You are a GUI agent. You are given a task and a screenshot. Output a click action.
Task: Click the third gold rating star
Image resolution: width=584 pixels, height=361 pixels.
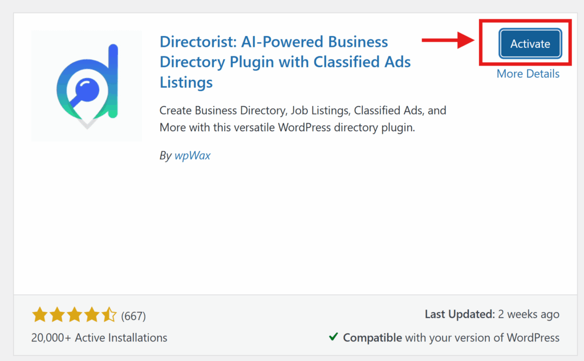pos(74,315)
